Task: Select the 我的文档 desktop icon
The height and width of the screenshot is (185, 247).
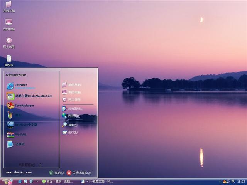Action: (x=8, y=7)
